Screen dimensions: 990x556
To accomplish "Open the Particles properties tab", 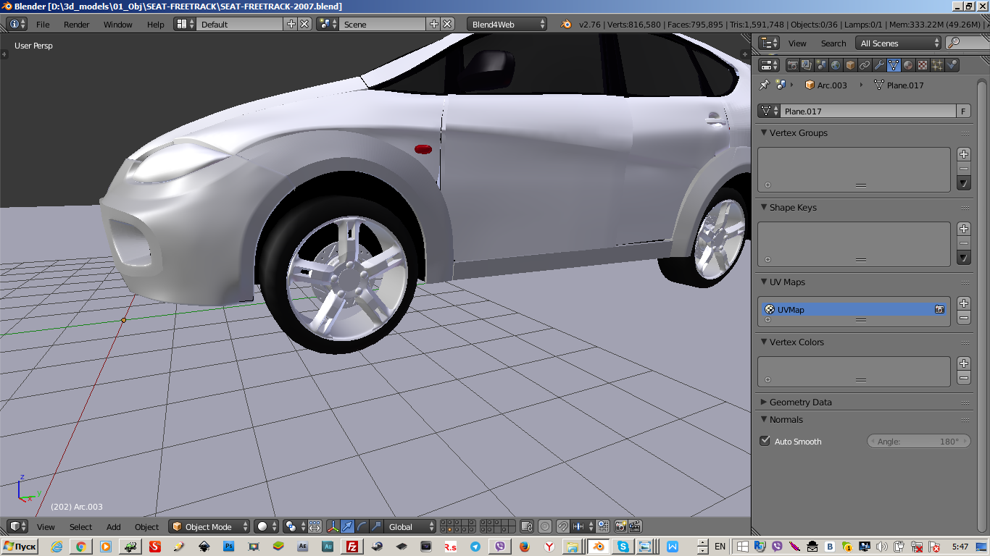I will 937,65.
